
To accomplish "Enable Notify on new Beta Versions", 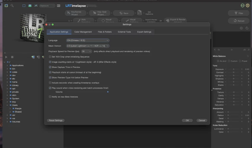I will (x=50, y=97).
